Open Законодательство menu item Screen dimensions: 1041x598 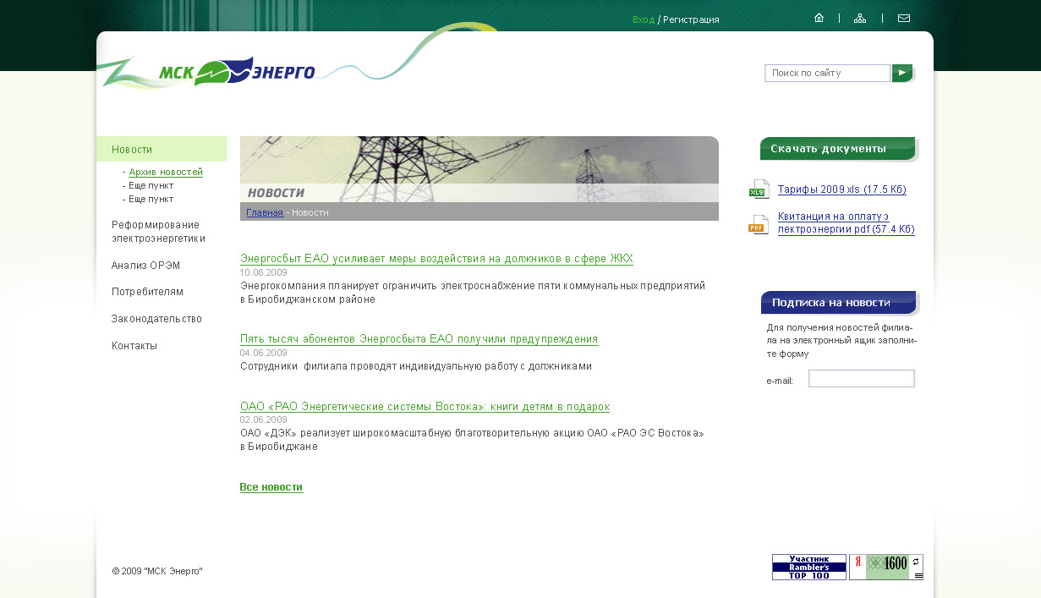(x=156, y=319)
